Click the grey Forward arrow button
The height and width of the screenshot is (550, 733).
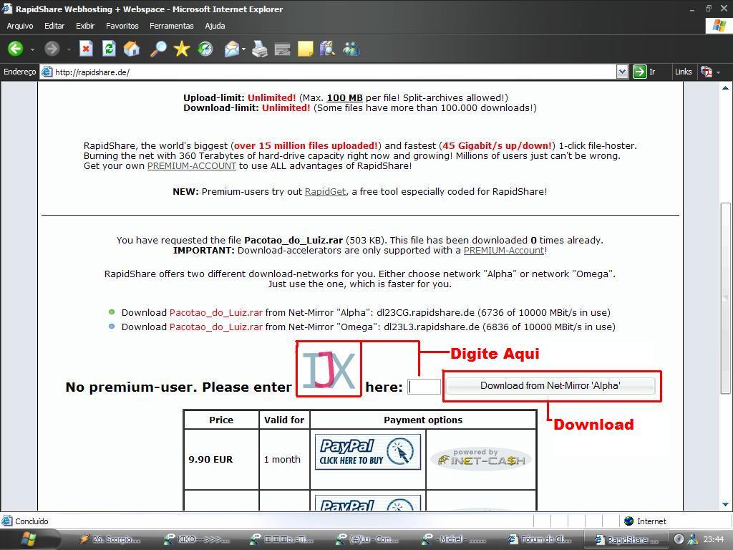click(52, 49)
